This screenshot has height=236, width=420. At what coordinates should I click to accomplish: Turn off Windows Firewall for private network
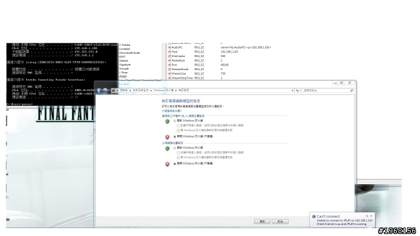click(x=175, y=137)
